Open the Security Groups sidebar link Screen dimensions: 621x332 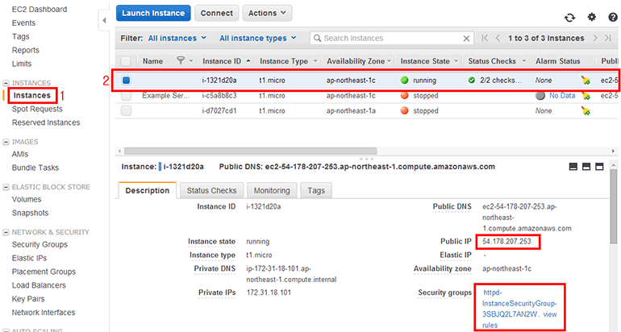(x=40, y=244)
